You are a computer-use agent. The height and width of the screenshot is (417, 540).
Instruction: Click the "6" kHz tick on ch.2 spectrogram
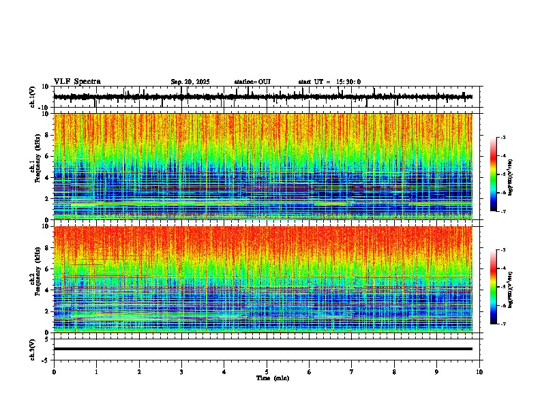point(47,269)
